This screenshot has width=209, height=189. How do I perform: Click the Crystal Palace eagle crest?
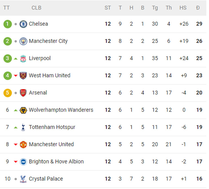(x=23, y=179)
